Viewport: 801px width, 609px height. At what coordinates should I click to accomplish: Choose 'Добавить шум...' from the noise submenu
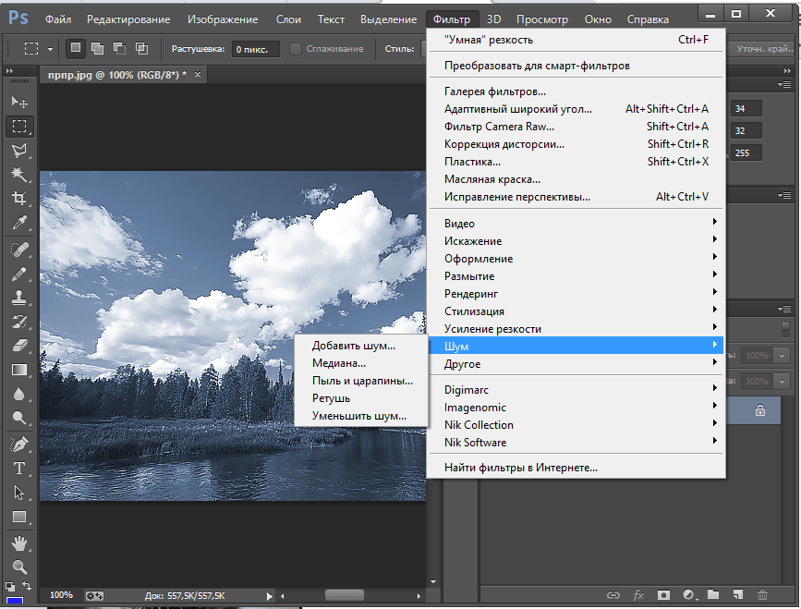pos(353,346)
